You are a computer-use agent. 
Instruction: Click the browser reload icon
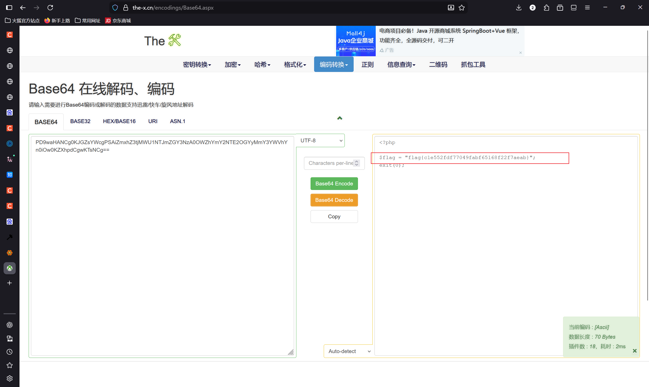50,8
